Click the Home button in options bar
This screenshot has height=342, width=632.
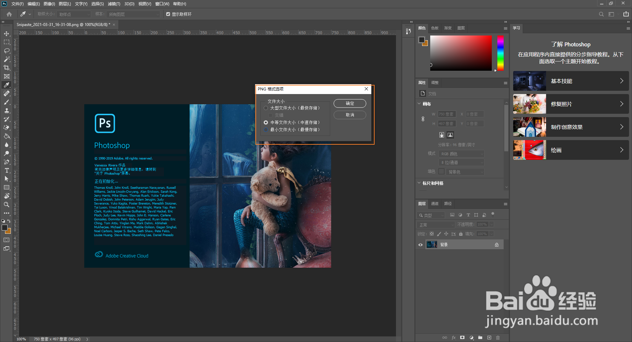[x=9, y=14]
